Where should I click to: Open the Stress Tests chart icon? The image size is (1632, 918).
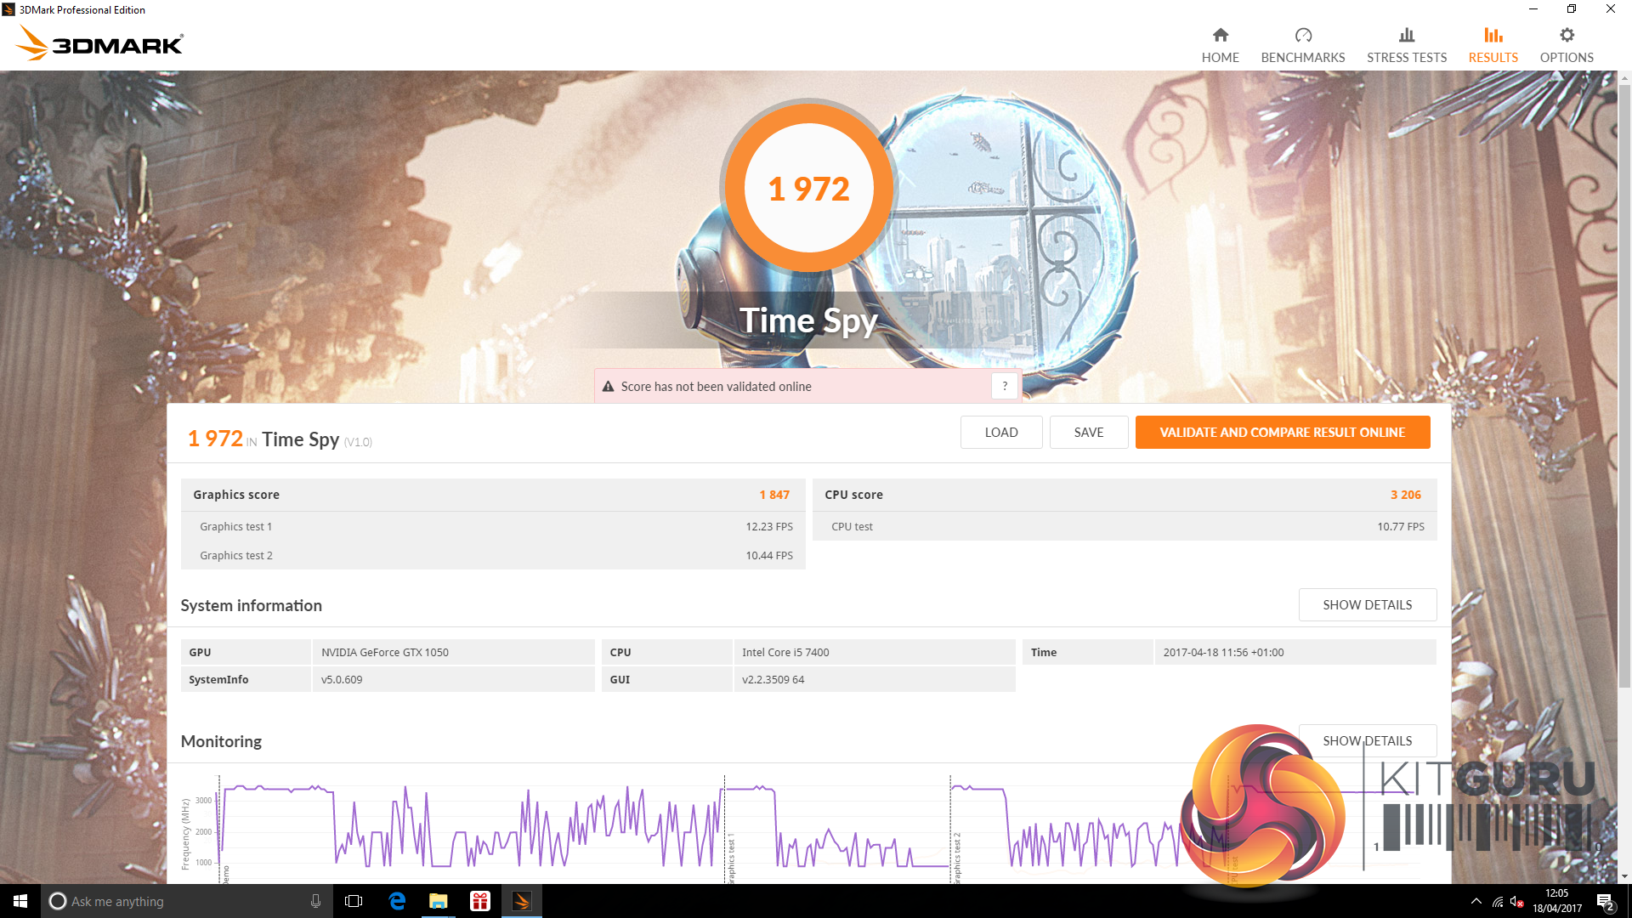tap(1406, 35)
